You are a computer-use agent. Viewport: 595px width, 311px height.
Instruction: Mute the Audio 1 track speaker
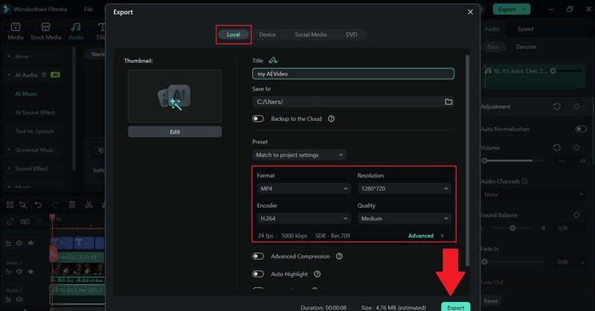point(19,299)
